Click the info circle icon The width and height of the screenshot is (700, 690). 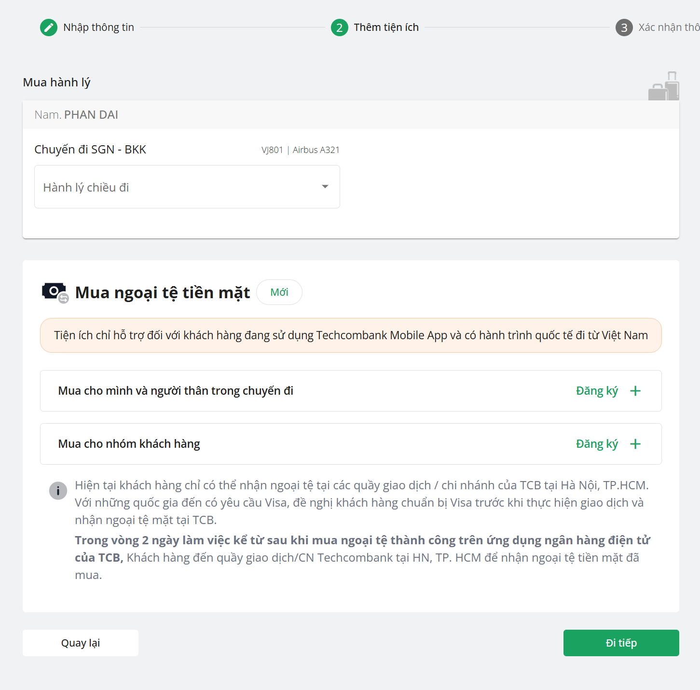pyautogui.click(x=58, y=491)
